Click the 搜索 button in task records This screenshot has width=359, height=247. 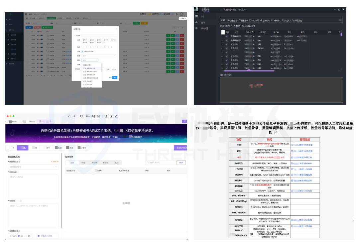click(x=181, y=163)
